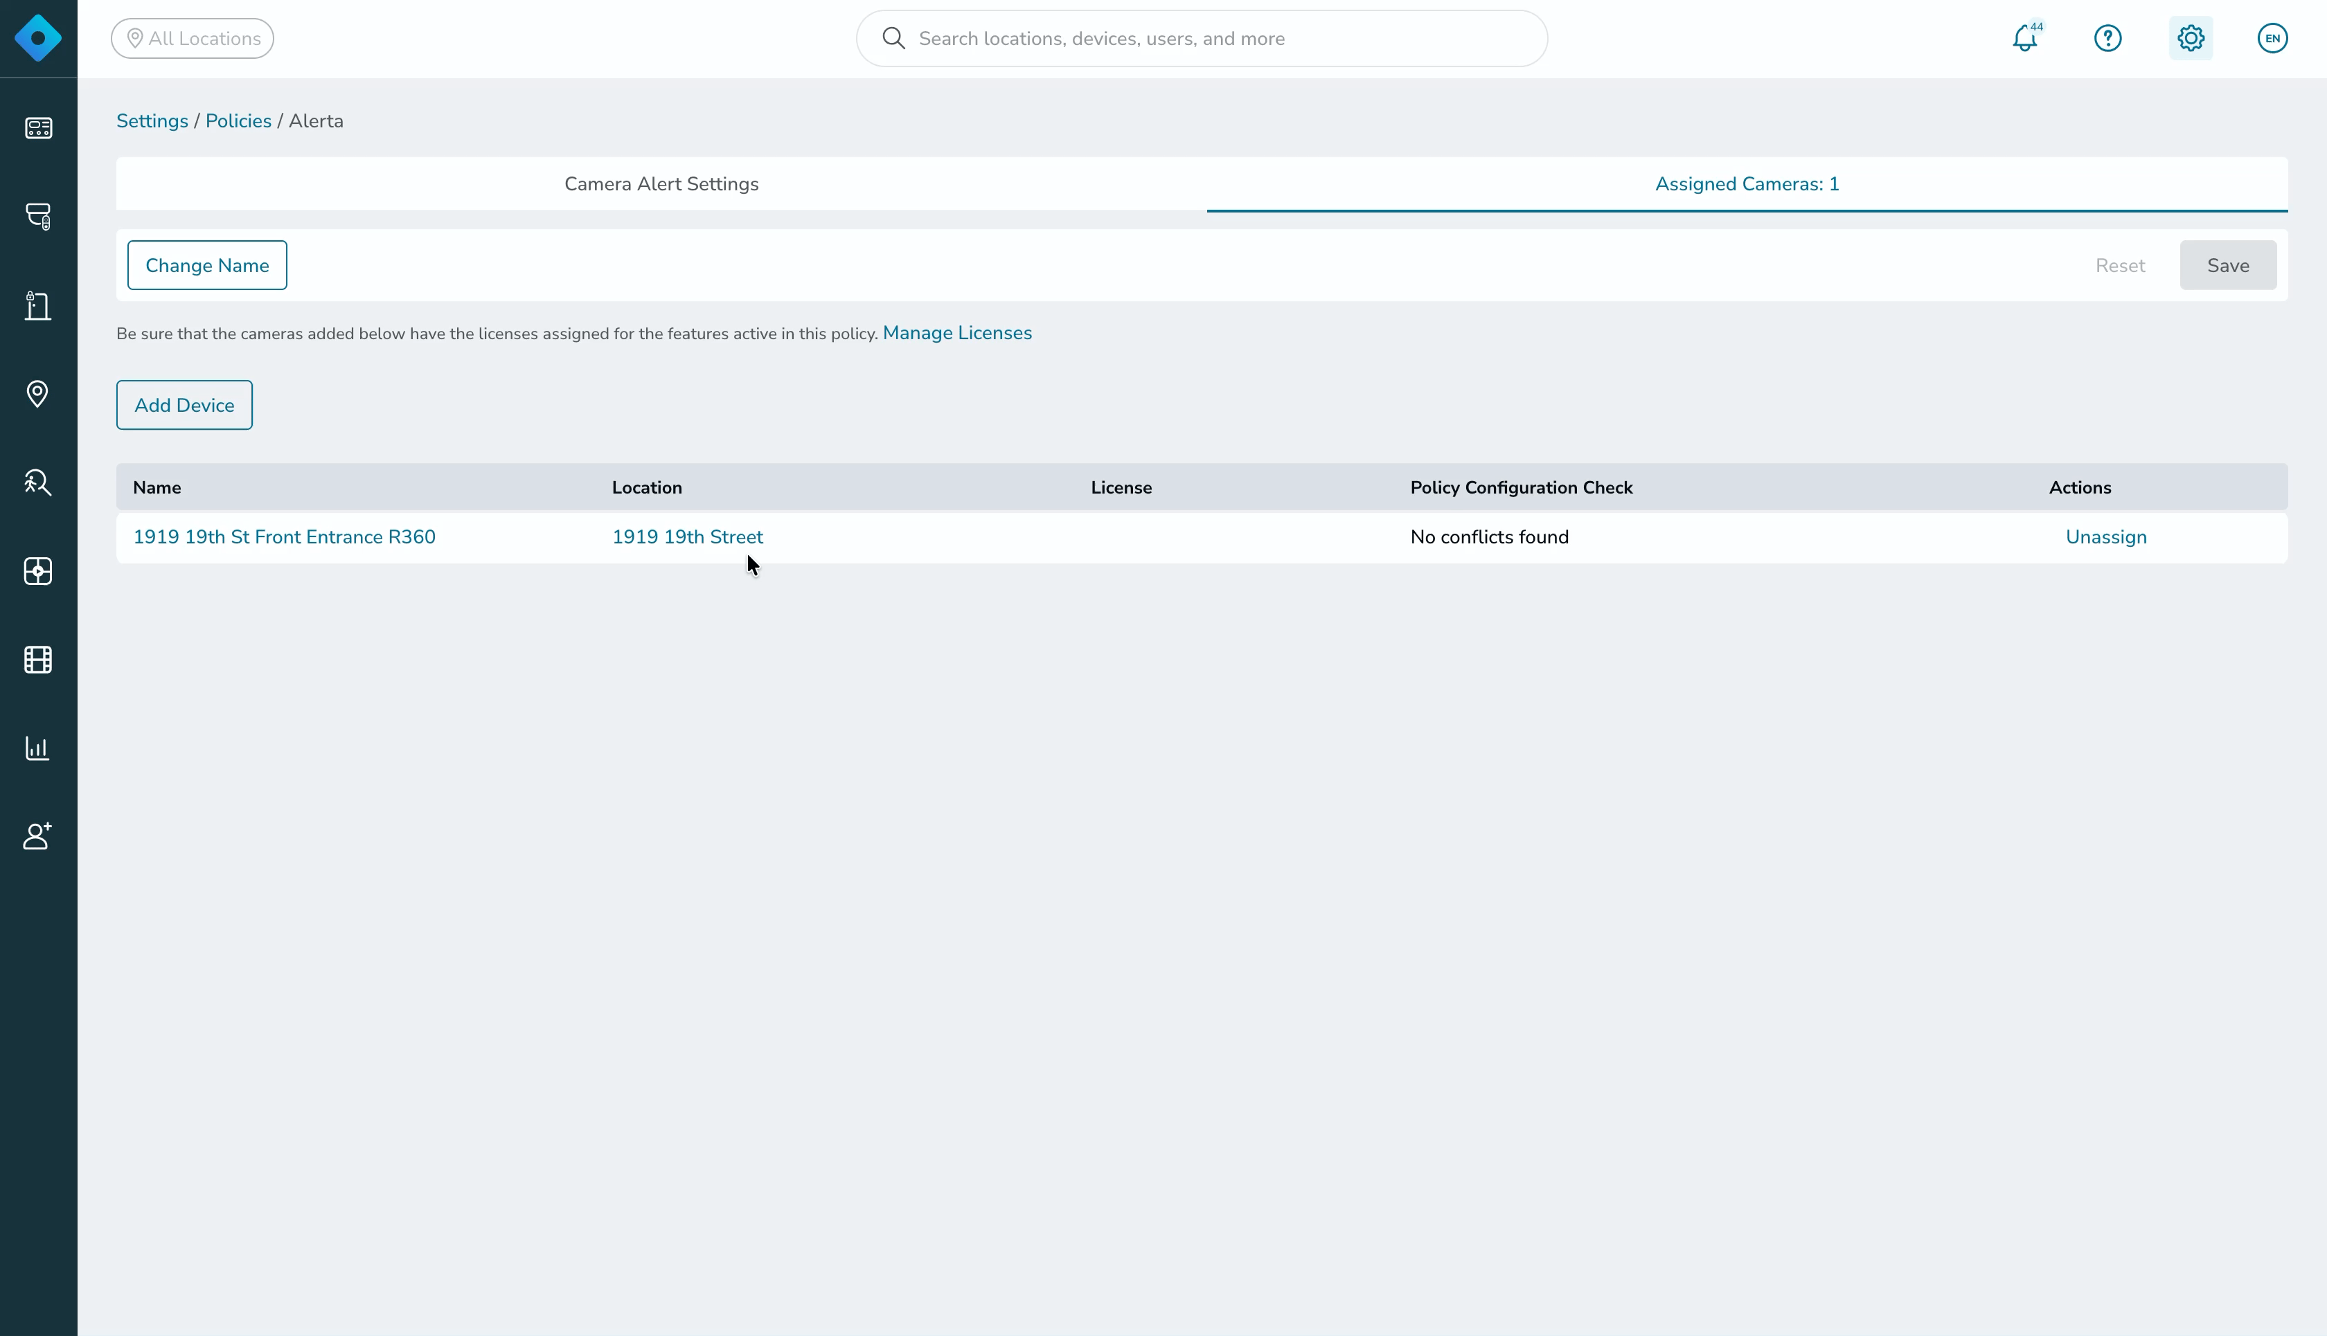This screenshot has width=2327, height=1336.
Task: Open the person search icon
Action: click(x=37, y=482)
